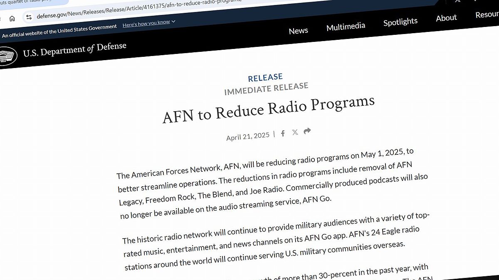Share the article on Facebook
This screenshot has width=499, height=280.
[x=283, y=133]
